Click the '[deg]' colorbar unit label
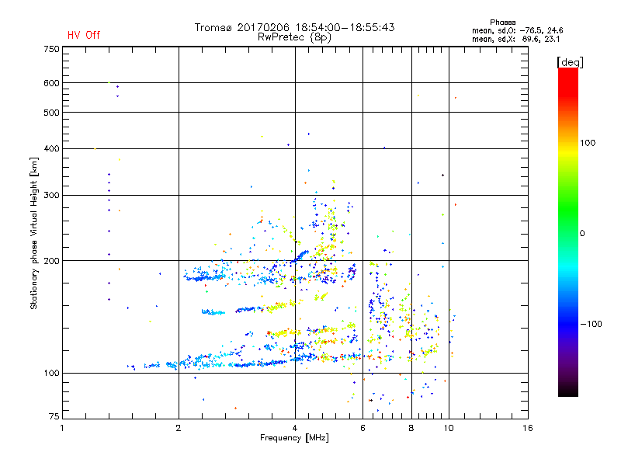Image resolution: width=621 pixels, height=466 pixels. pos(570,62)
